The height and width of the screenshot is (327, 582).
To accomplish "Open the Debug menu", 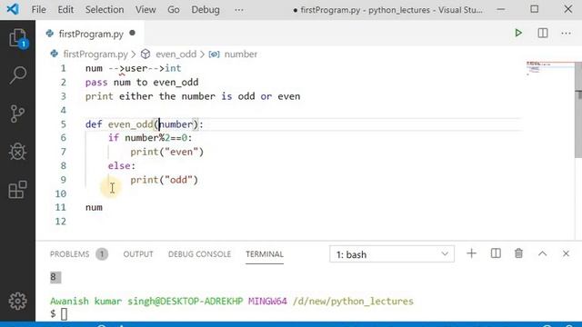I will coord(206,10).
